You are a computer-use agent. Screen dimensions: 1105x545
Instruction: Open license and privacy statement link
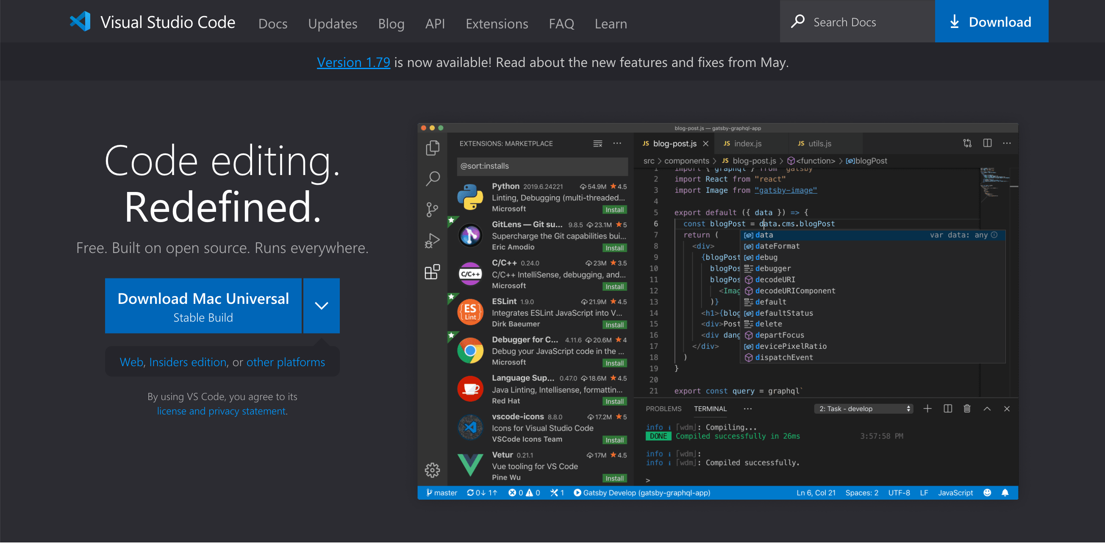[x=221, y=411]
